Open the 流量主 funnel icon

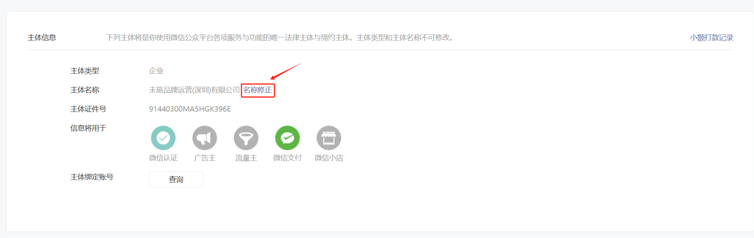(x=246, y=138)
